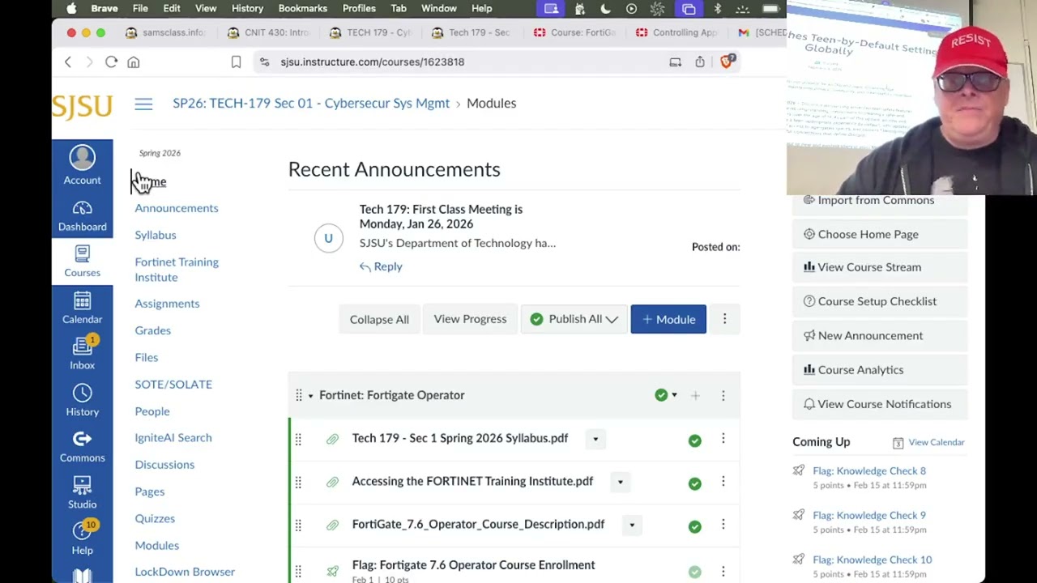This screenshot has width=1037, height=583.
Task: Bookmark this page with the bookmark icon
Action: click(236, 62)
